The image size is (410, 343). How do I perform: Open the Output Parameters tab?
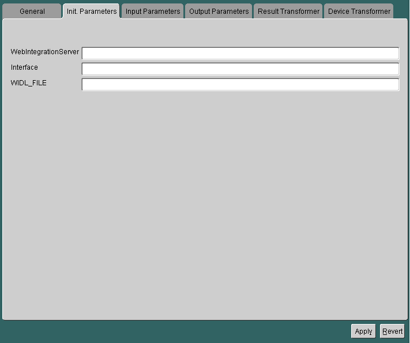(x=219, y=12)
